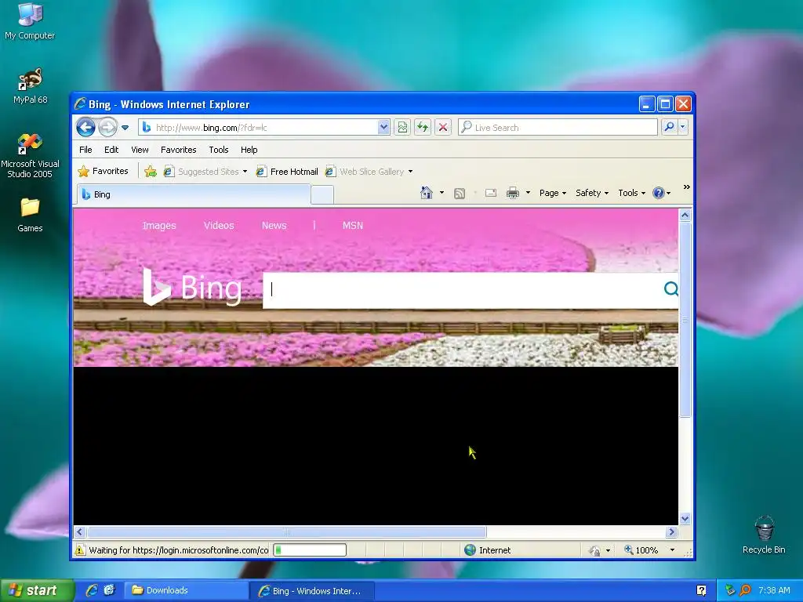Open the File menu
The image size is (803, 602).
tap(85, 150)
